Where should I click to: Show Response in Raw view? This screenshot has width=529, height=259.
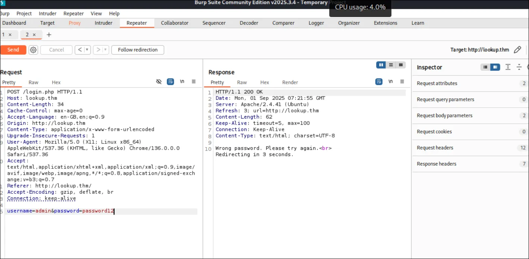pos(242,82)
